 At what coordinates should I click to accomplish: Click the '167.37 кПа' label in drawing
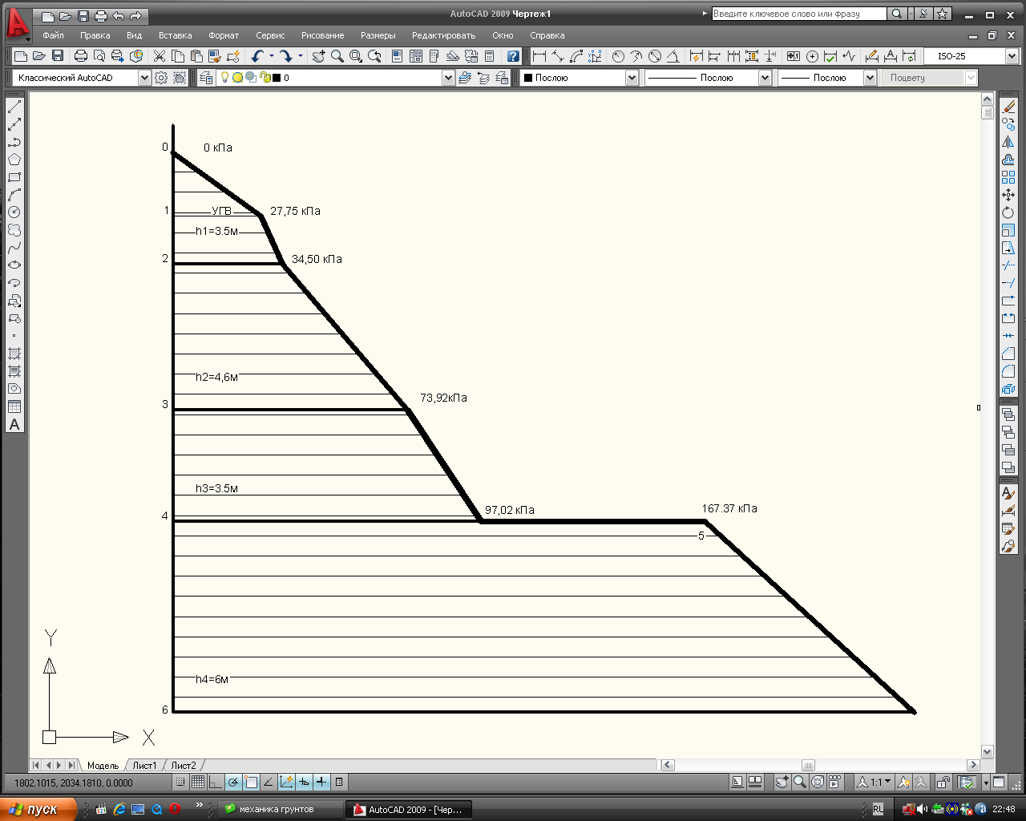729,508
